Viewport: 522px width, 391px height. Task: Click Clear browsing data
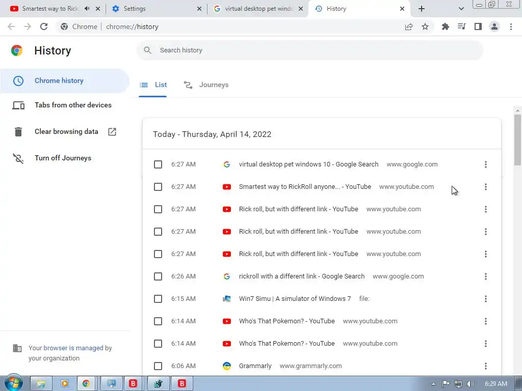click(66, 132)
